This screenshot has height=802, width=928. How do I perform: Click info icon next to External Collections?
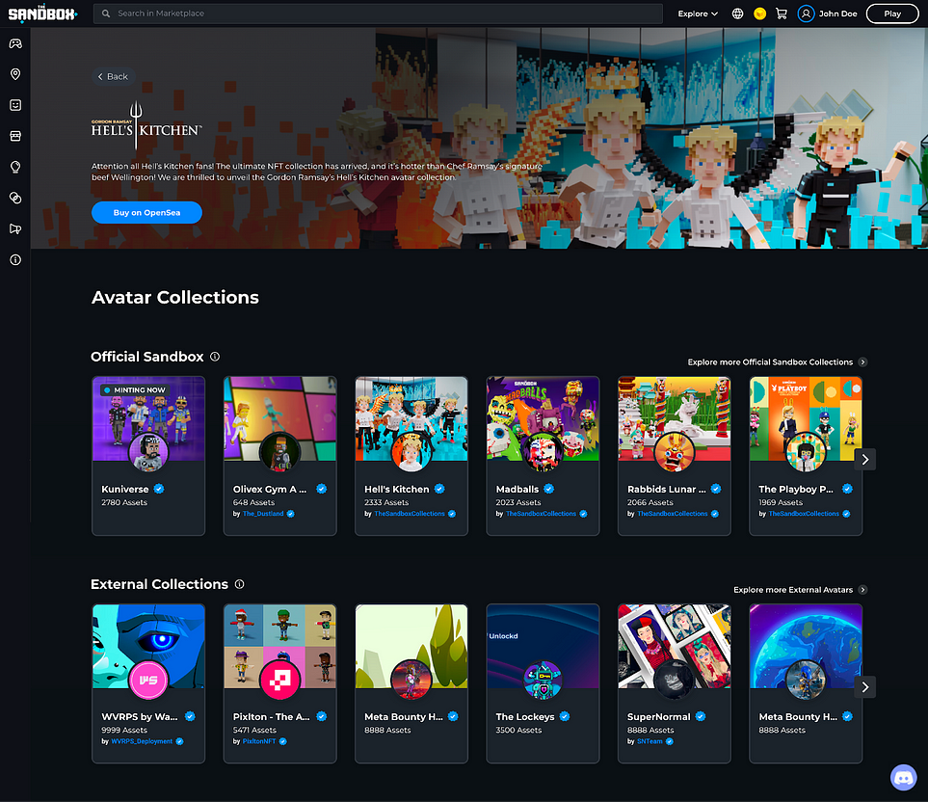point(240,584)
